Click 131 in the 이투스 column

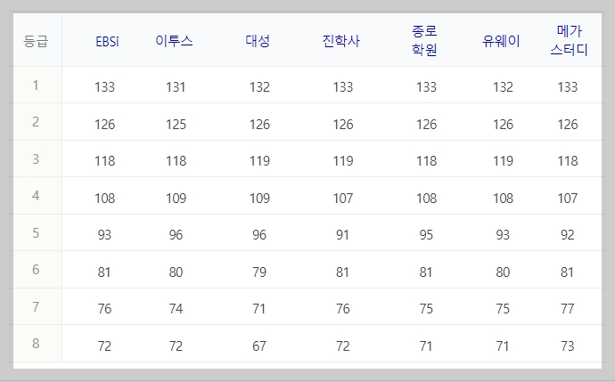click(x=176, y=87)
